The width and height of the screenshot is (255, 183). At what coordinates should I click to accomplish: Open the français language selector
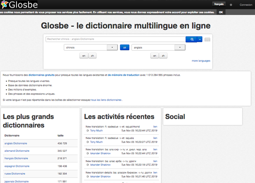pyautogui.click(x=219, y=4)
